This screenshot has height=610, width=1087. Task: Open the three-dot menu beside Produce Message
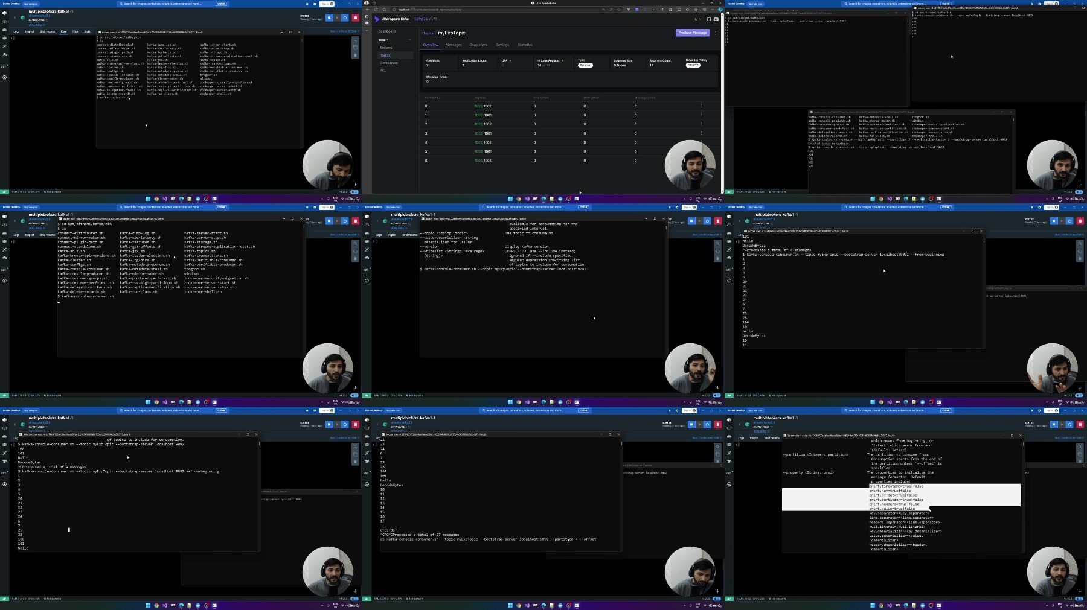(716, 33)
